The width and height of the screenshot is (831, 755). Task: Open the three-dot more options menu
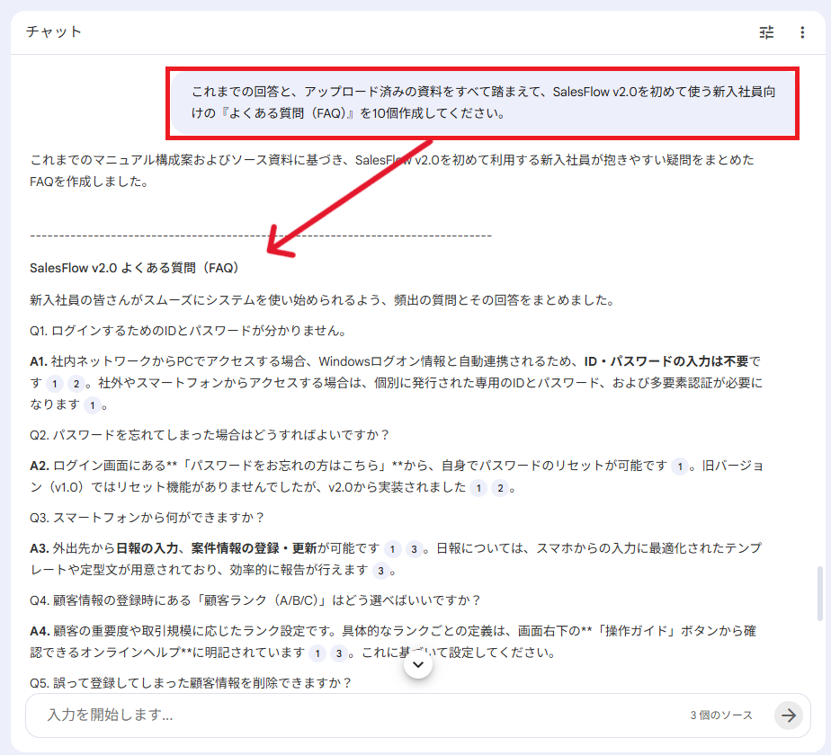coord(802,32)
